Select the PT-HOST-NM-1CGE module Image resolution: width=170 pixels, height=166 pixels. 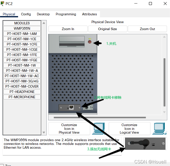pyautogui.click(x=22, y=49)
